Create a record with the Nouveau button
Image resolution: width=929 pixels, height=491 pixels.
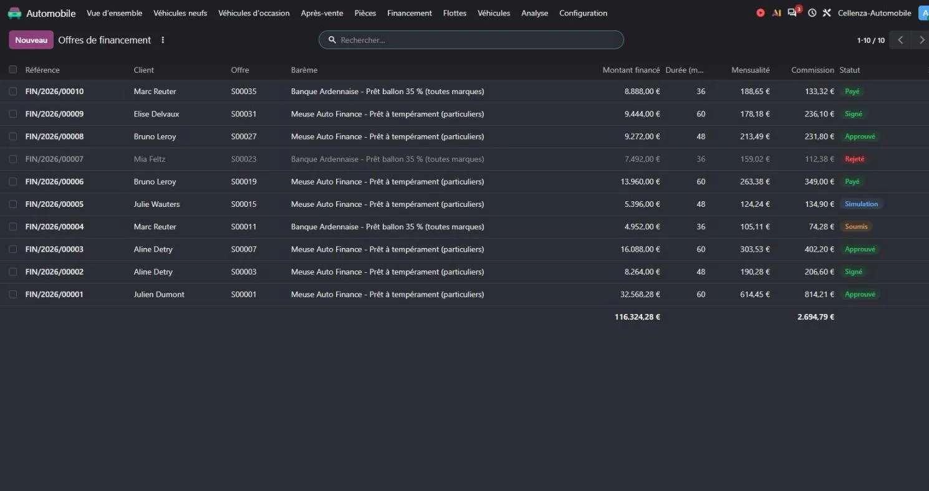pos(31,40)
